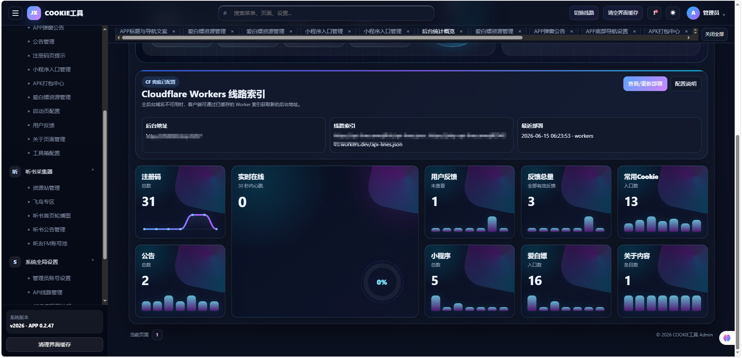Click the 小程序 total stat card

(470, 281)
